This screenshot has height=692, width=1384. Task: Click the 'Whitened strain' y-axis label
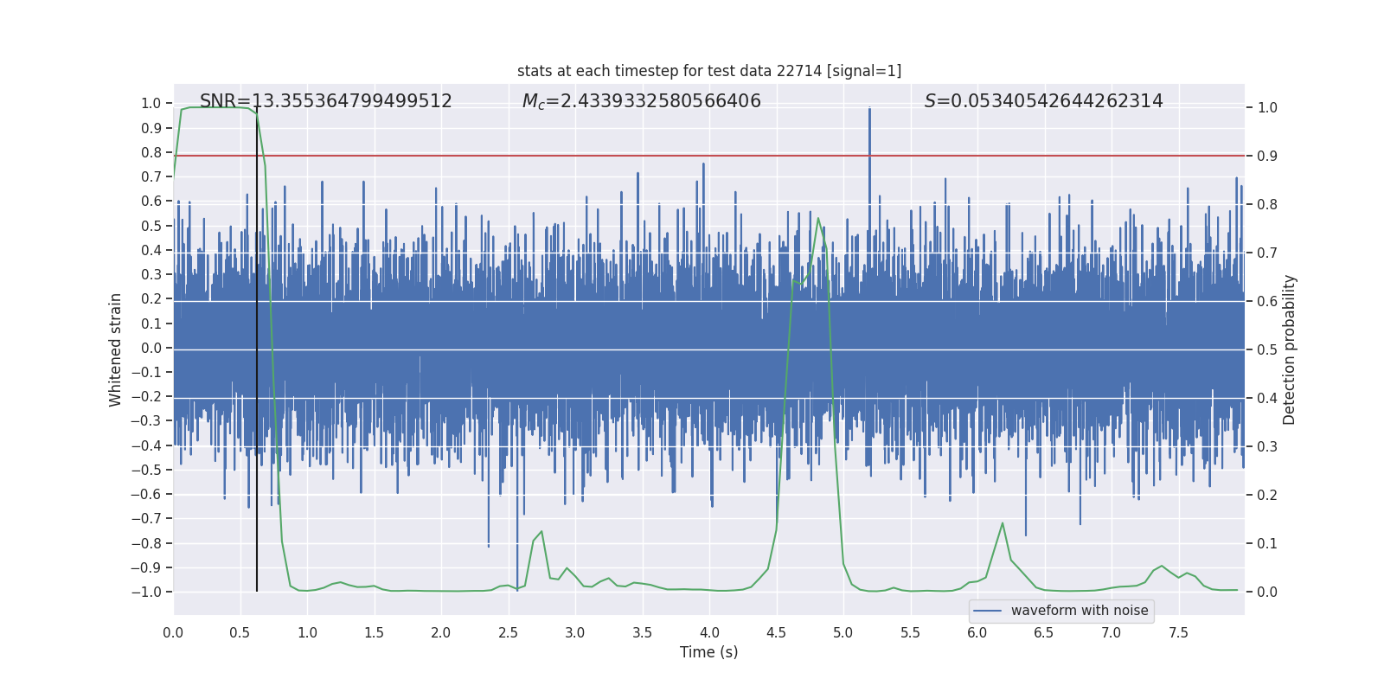(115, 349)
